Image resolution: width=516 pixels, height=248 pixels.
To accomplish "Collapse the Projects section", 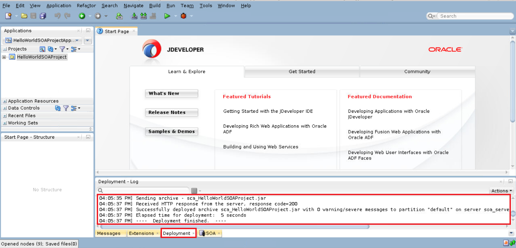I will coord(5,49).
